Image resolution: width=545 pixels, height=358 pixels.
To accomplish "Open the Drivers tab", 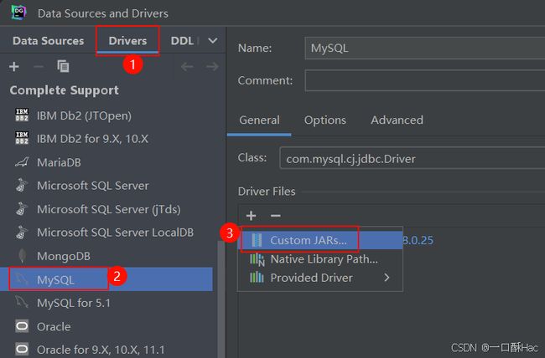I will click(x=127, y=41).
